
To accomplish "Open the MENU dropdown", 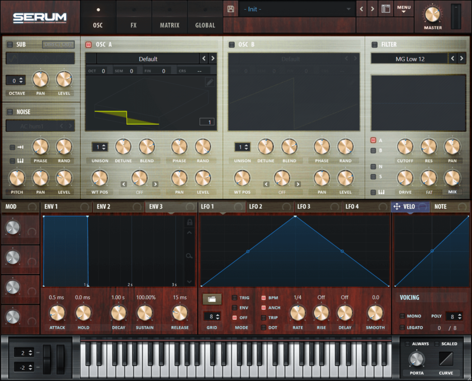I will [404, 9].
